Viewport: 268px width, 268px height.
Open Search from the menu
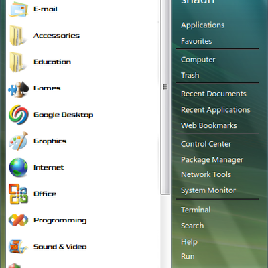192,226
